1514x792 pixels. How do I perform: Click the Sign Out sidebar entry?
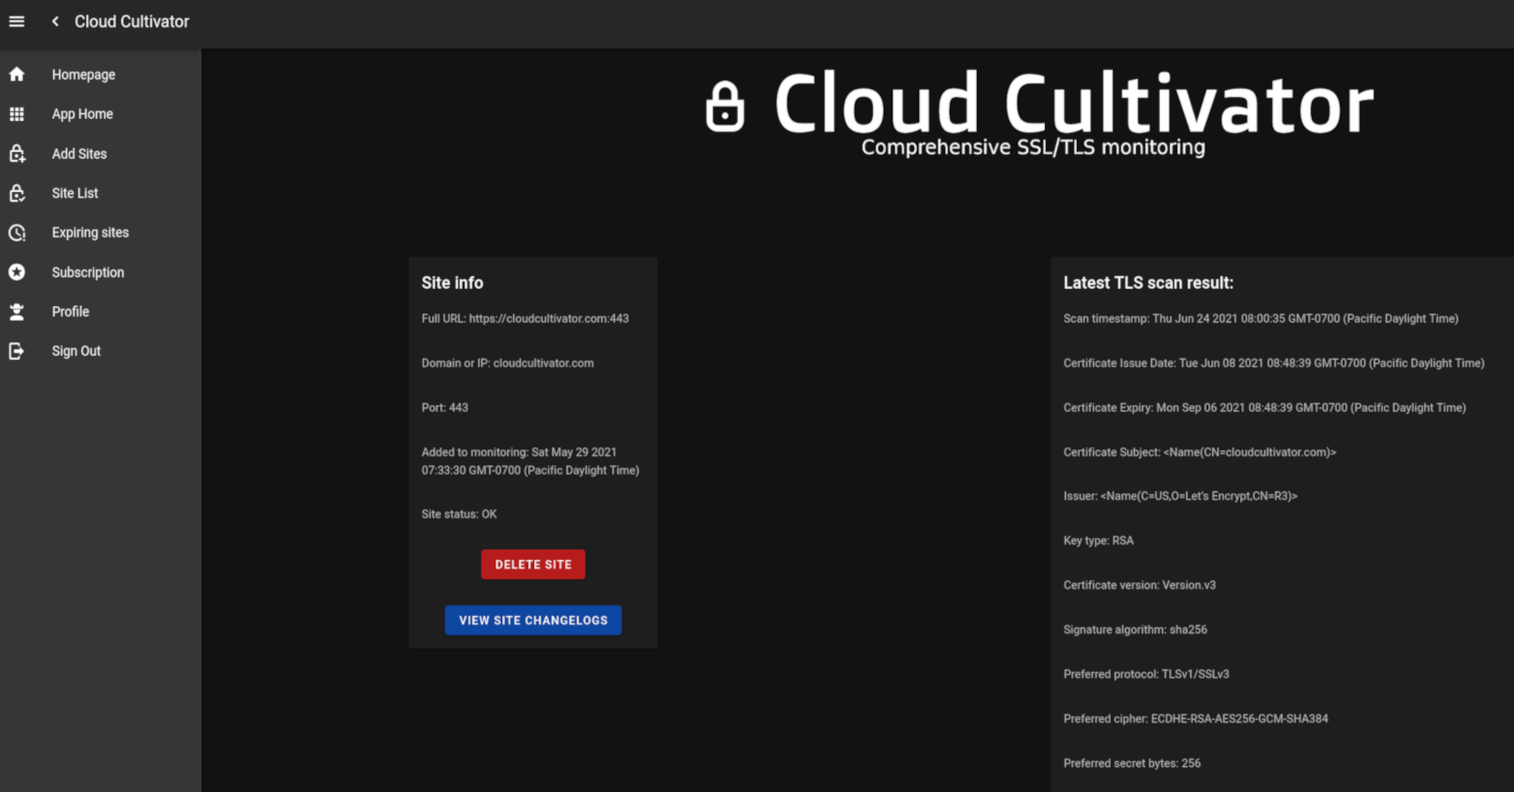(76, 351)
